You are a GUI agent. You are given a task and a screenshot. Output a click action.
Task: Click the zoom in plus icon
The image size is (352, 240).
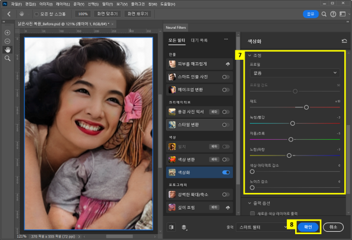tap(8, 32)
